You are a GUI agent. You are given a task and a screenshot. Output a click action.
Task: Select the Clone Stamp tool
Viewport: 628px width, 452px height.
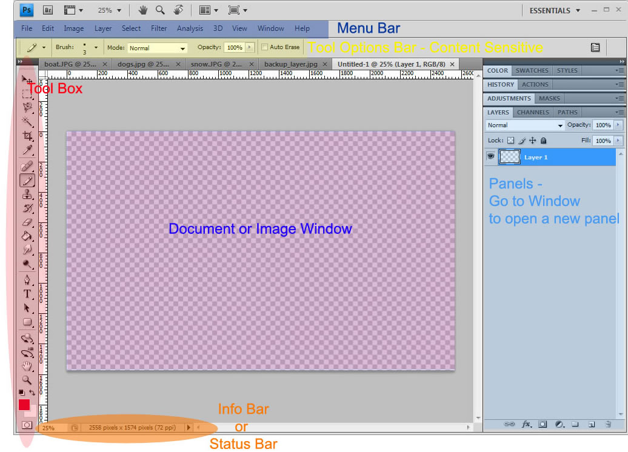point(27,194)
